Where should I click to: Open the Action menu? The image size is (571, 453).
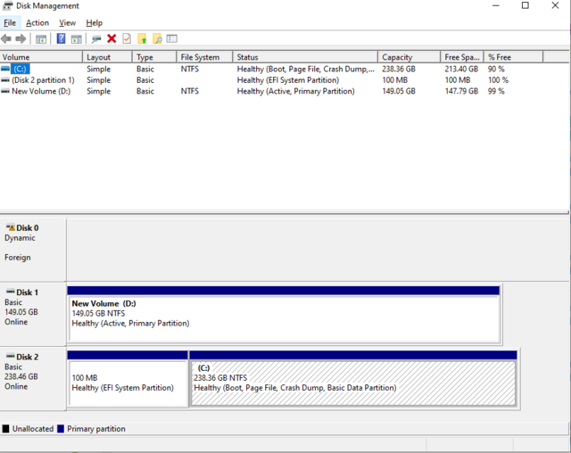37,22
